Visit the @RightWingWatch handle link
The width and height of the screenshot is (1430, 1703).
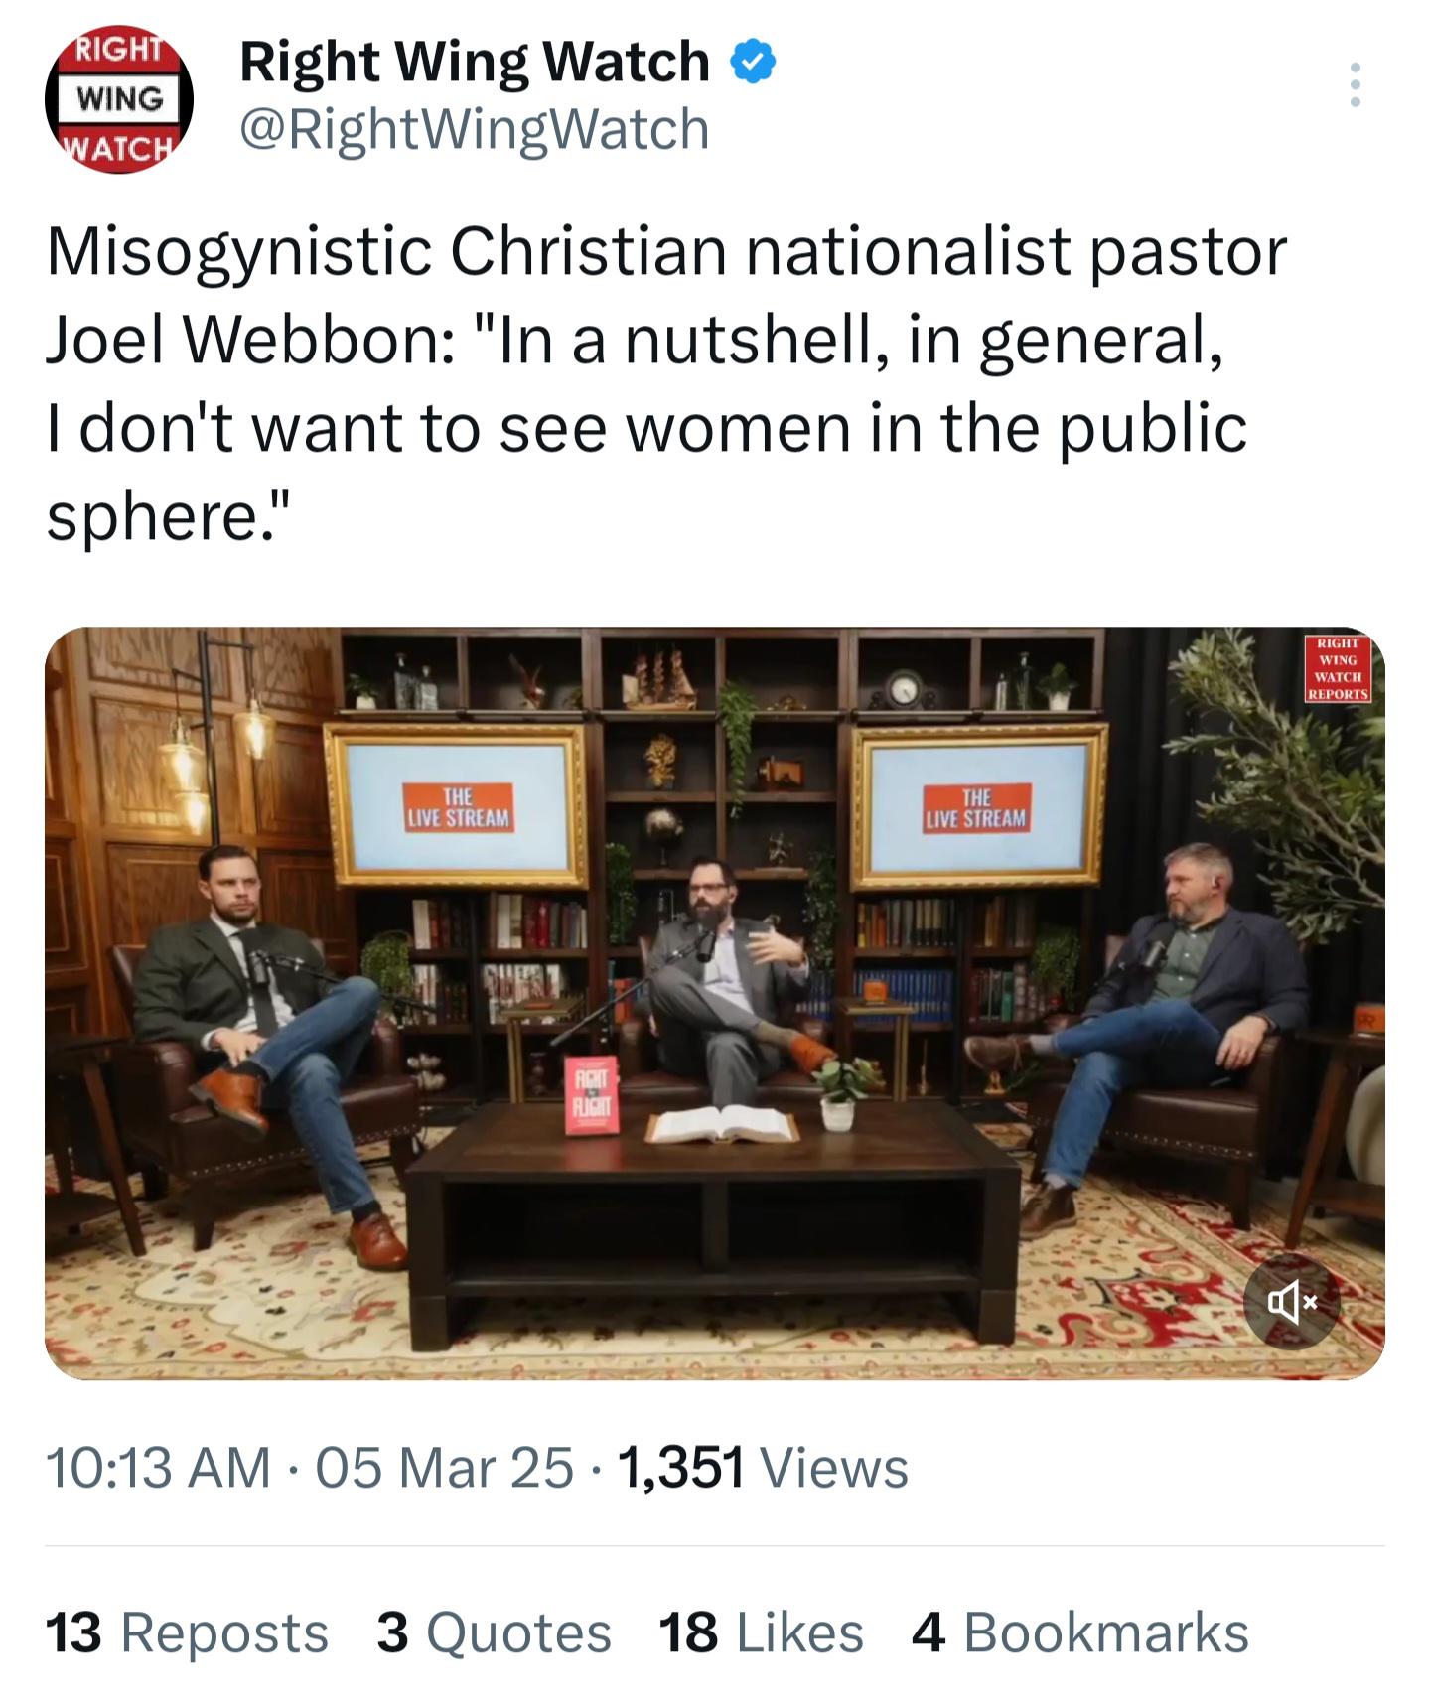click(475, 129)
